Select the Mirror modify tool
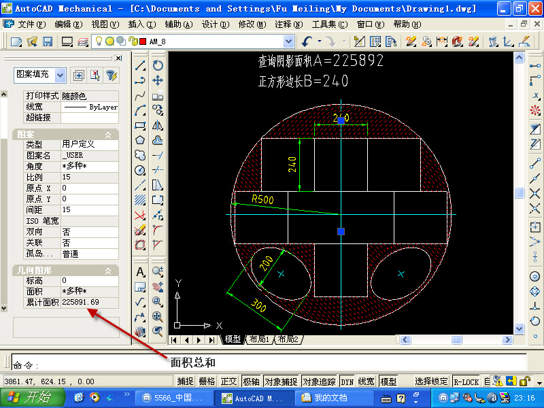 tap(158, 125)
